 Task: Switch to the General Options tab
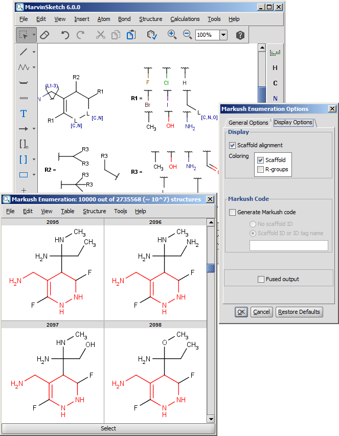click(x=248, y=123)
